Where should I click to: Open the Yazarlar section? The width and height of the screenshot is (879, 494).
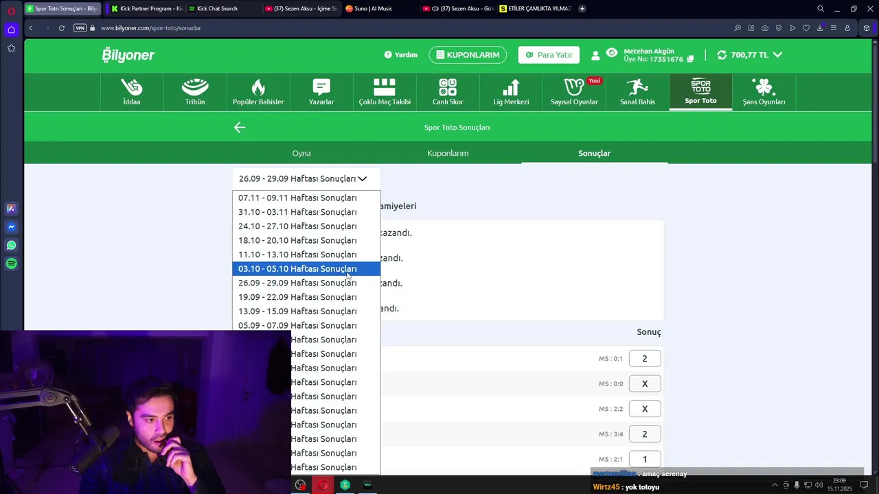(321, 92)
